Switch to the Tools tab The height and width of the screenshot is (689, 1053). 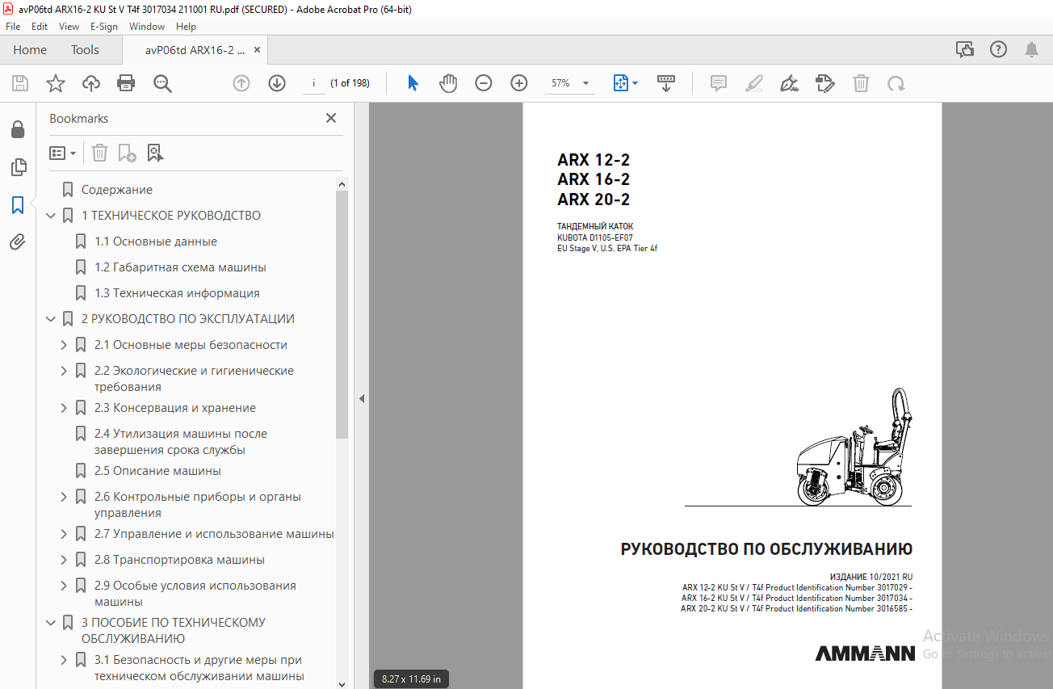pyautogui.click(x=85, y=50)
